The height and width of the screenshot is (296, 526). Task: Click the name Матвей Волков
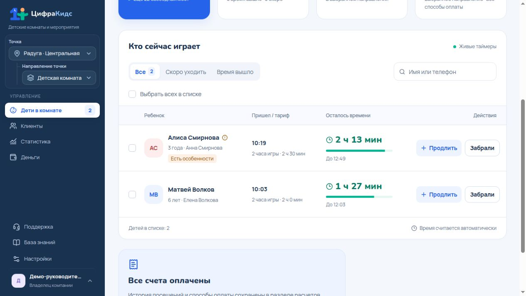pyautogui.click(x=191, y=190)
